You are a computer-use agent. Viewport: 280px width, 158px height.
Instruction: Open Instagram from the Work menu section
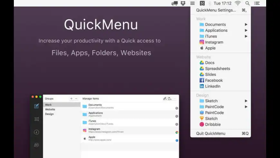click(x=220, y=42)
